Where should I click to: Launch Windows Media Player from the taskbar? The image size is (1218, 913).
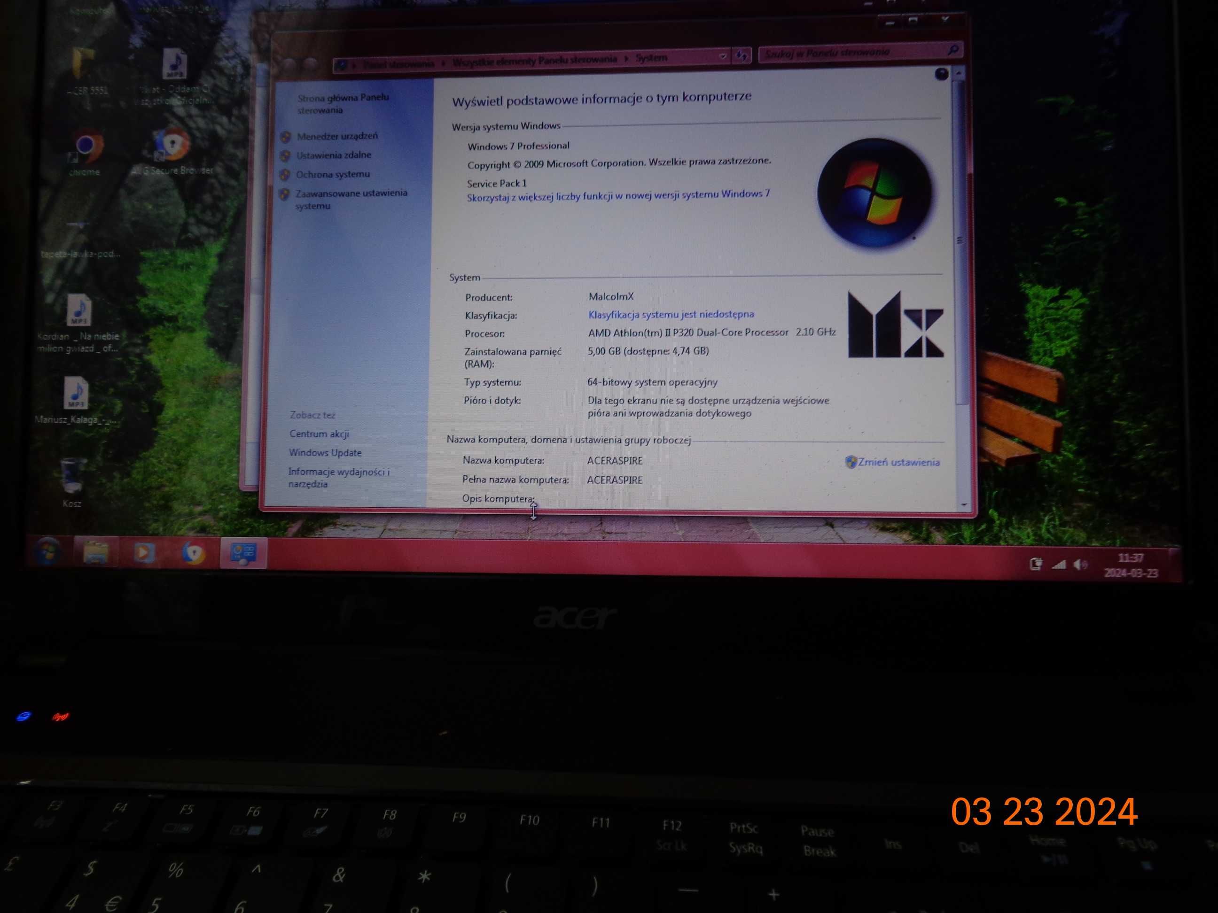click(x=144, y=552)
